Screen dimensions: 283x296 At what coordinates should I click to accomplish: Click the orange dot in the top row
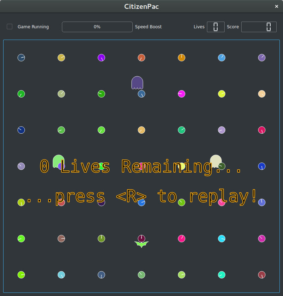pos(181,58)
